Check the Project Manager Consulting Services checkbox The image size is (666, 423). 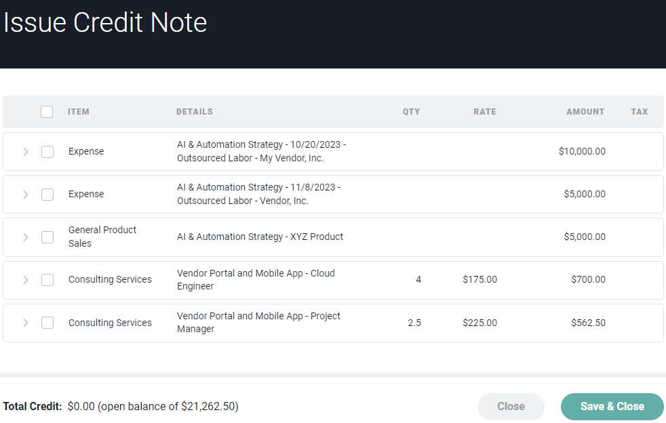pos(47,323)
